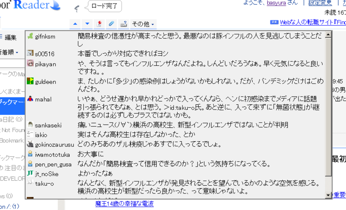Click the username taku-o
The height and width of the screenshot is (210, 346).
(x=45, y=184)
